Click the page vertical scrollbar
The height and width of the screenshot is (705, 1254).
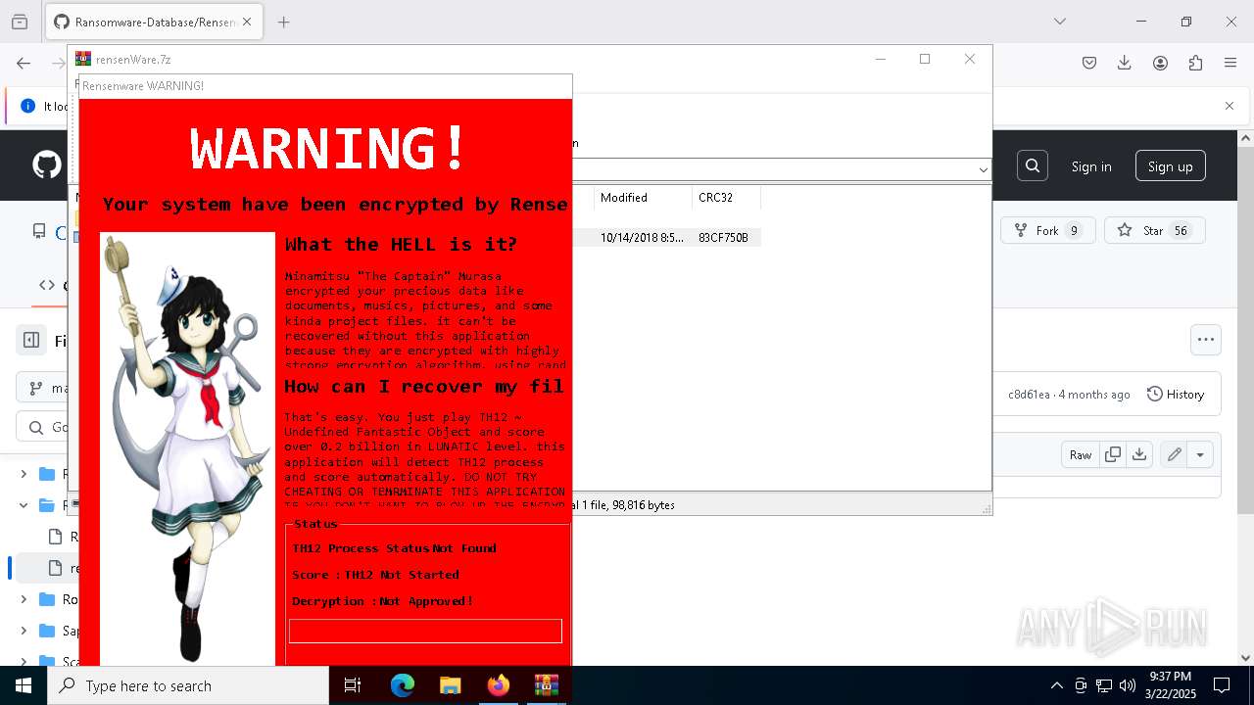click(1246, 398)
